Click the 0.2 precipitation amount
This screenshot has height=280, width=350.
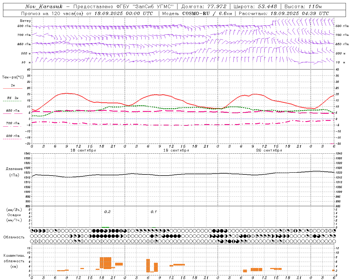tap(107, 212)
